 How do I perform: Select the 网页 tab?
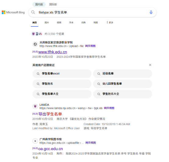click(x=35, y=22)
